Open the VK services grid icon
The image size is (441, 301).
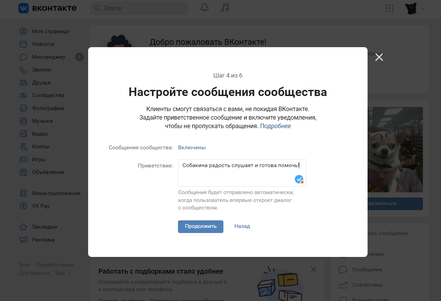pyautogui.click(x=389, y=8)
